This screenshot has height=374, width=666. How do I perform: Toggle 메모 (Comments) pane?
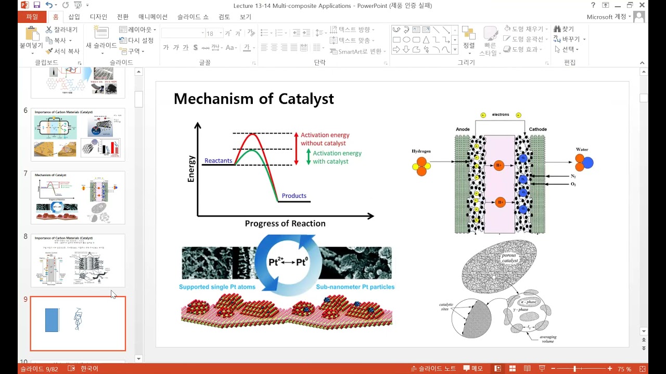tap(473, 369)
